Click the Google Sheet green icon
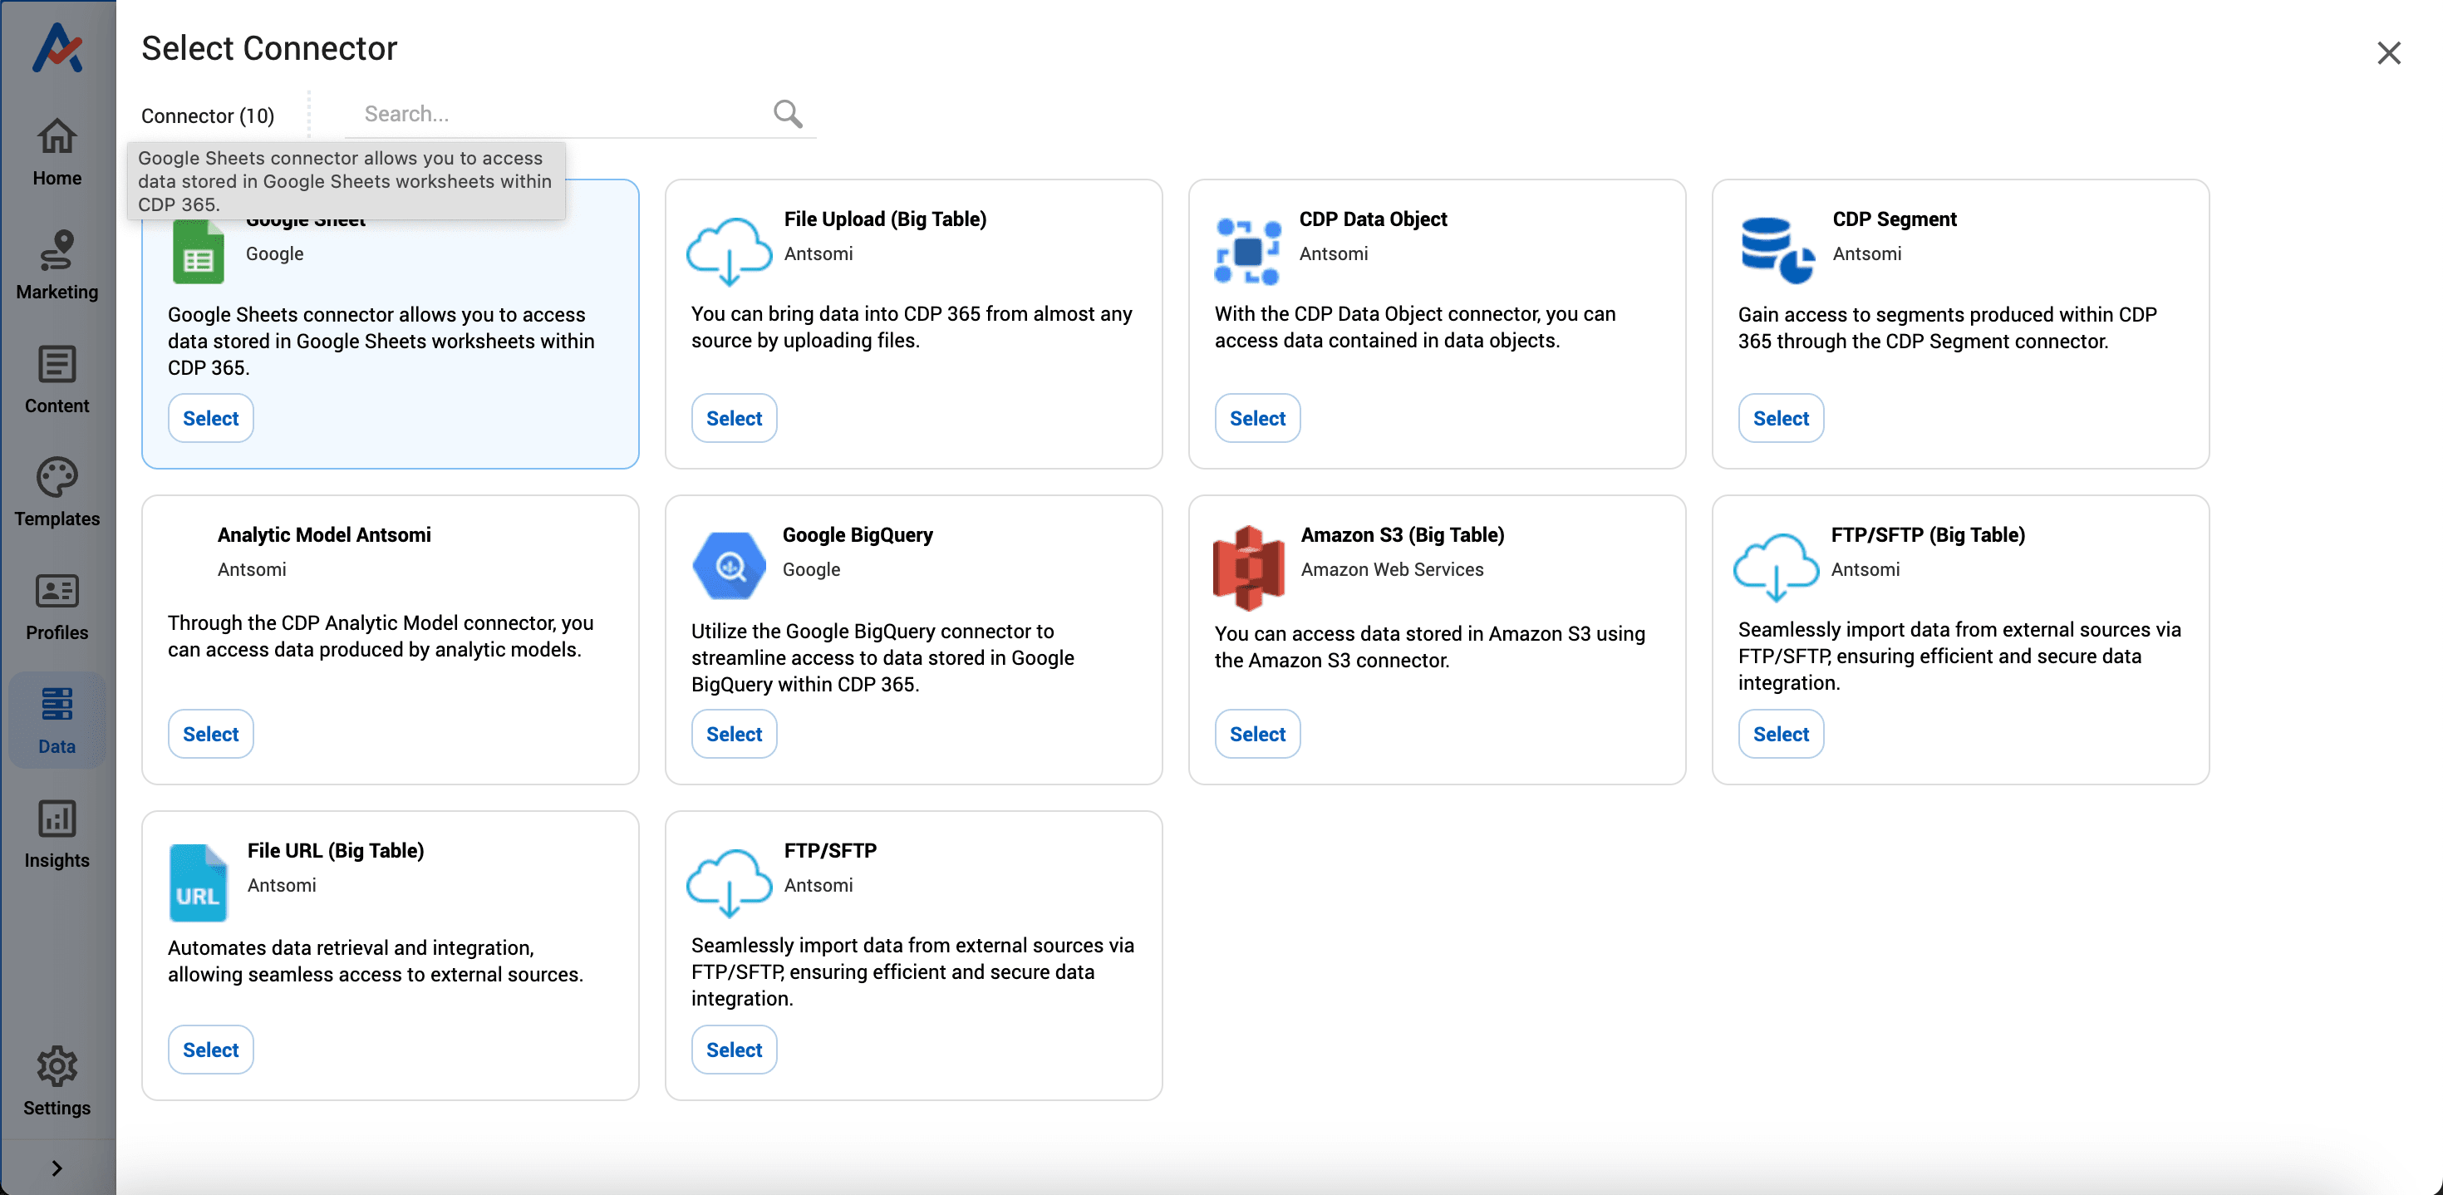The height and width of the screenshot is (1195, 2443). click(199, 254)
